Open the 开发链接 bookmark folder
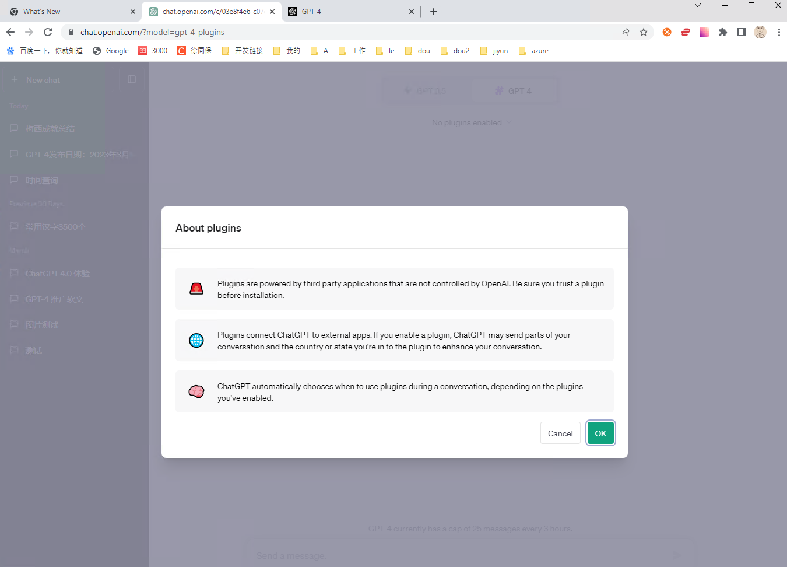The width and height of the screenshot is (787, 567). (x=243, y=51)
